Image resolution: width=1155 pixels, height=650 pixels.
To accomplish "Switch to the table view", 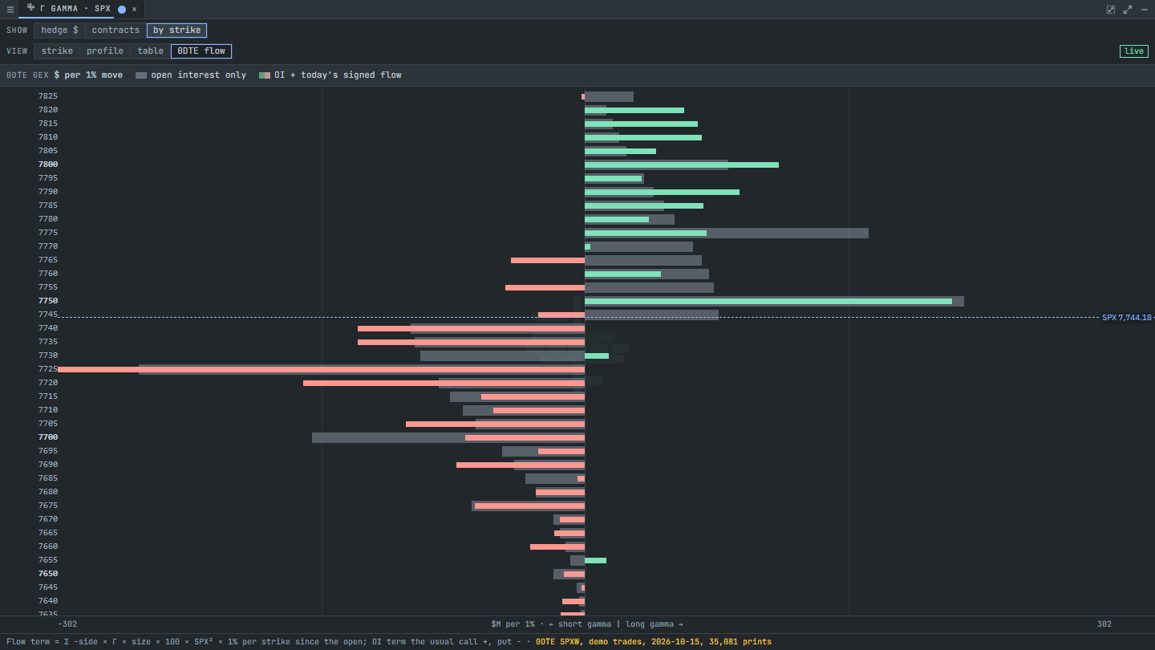I will point(150,51).
